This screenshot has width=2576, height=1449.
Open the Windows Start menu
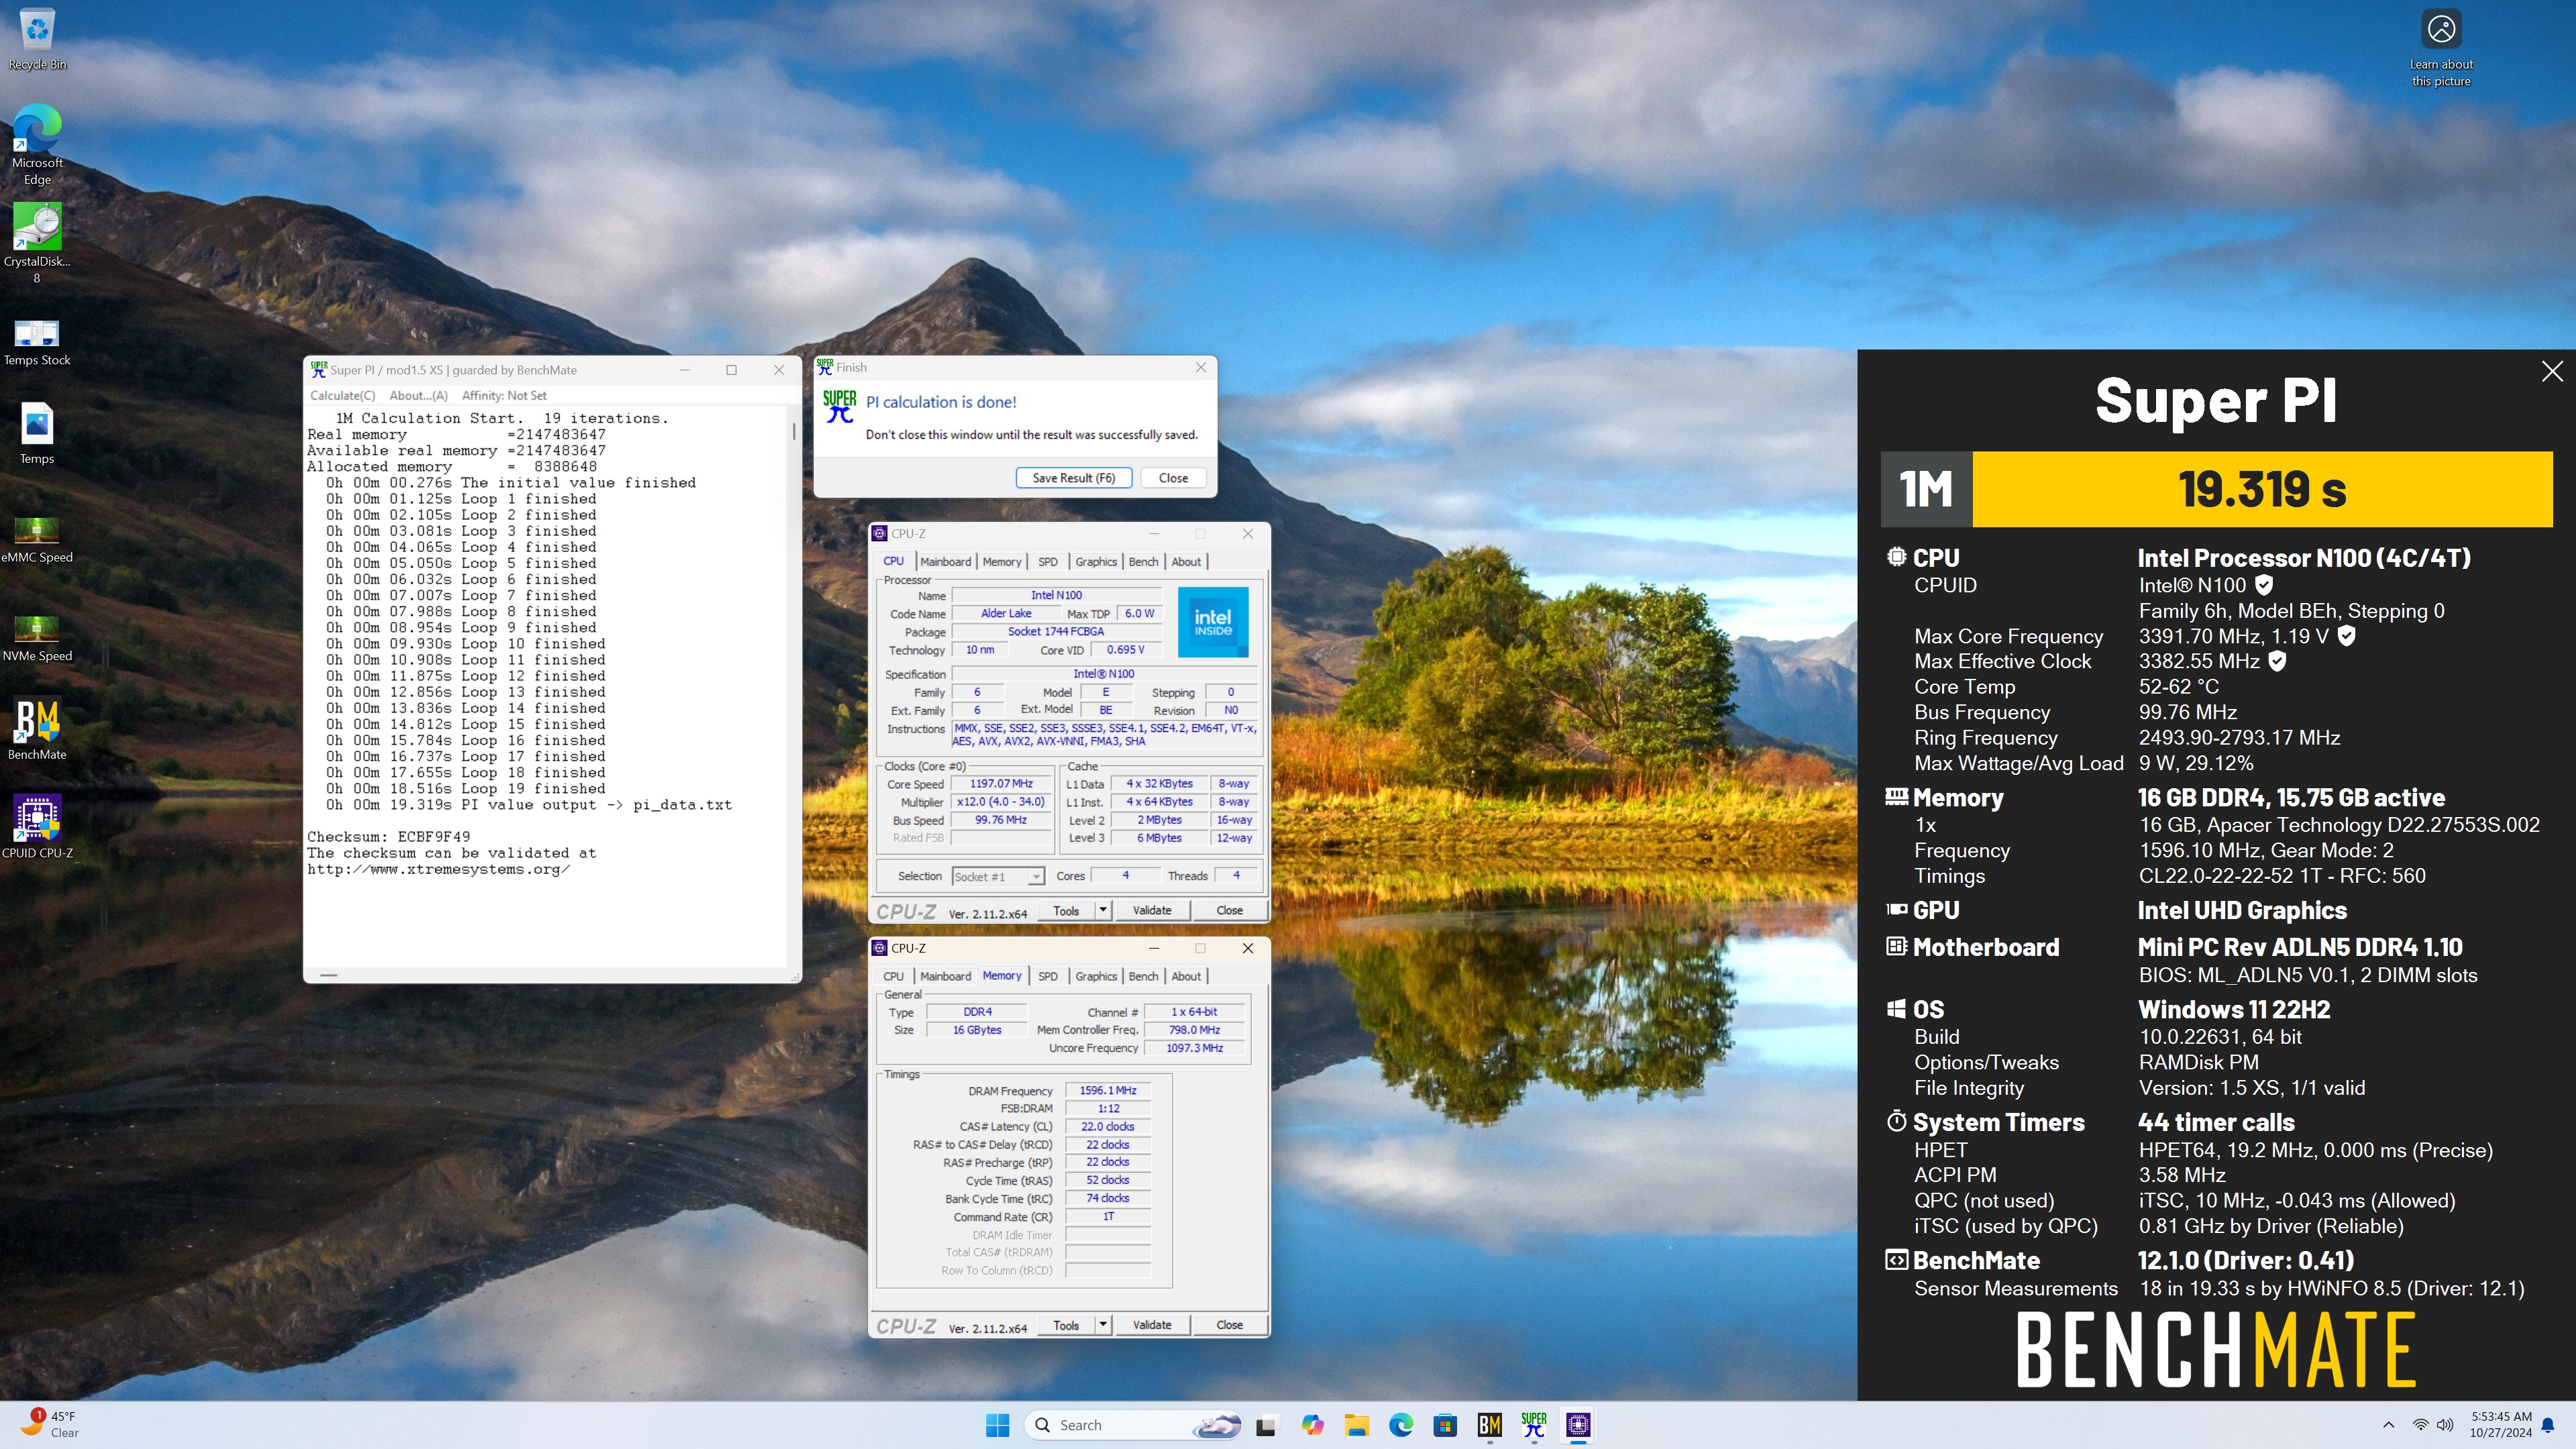coord(997,1425)
